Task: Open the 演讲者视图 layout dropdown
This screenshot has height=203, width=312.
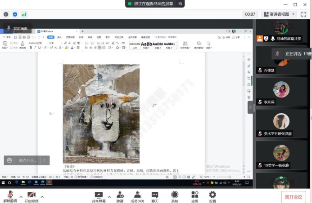Action: 279,14
